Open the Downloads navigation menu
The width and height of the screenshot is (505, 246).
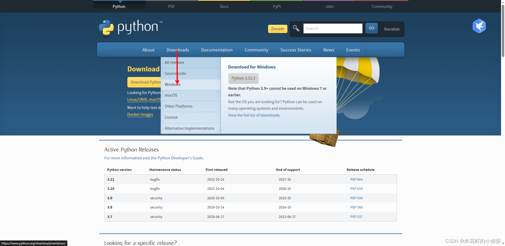[178, 50]
